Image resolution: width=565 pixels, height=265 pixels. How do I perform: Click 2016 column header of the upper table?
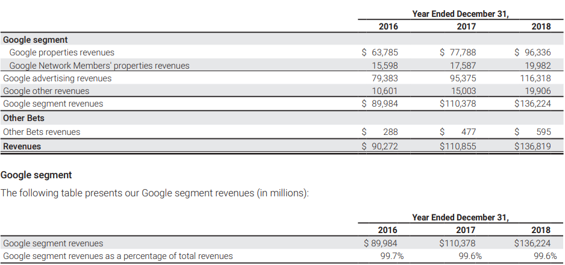pos(389,26)
